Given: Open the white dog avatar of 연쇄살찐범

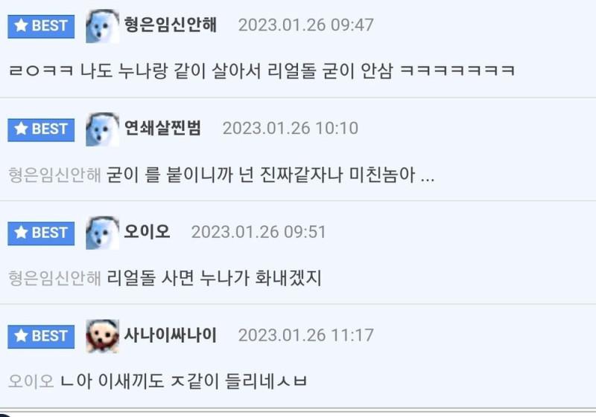Looking at the screenshot, I should (x=102, y=129).
